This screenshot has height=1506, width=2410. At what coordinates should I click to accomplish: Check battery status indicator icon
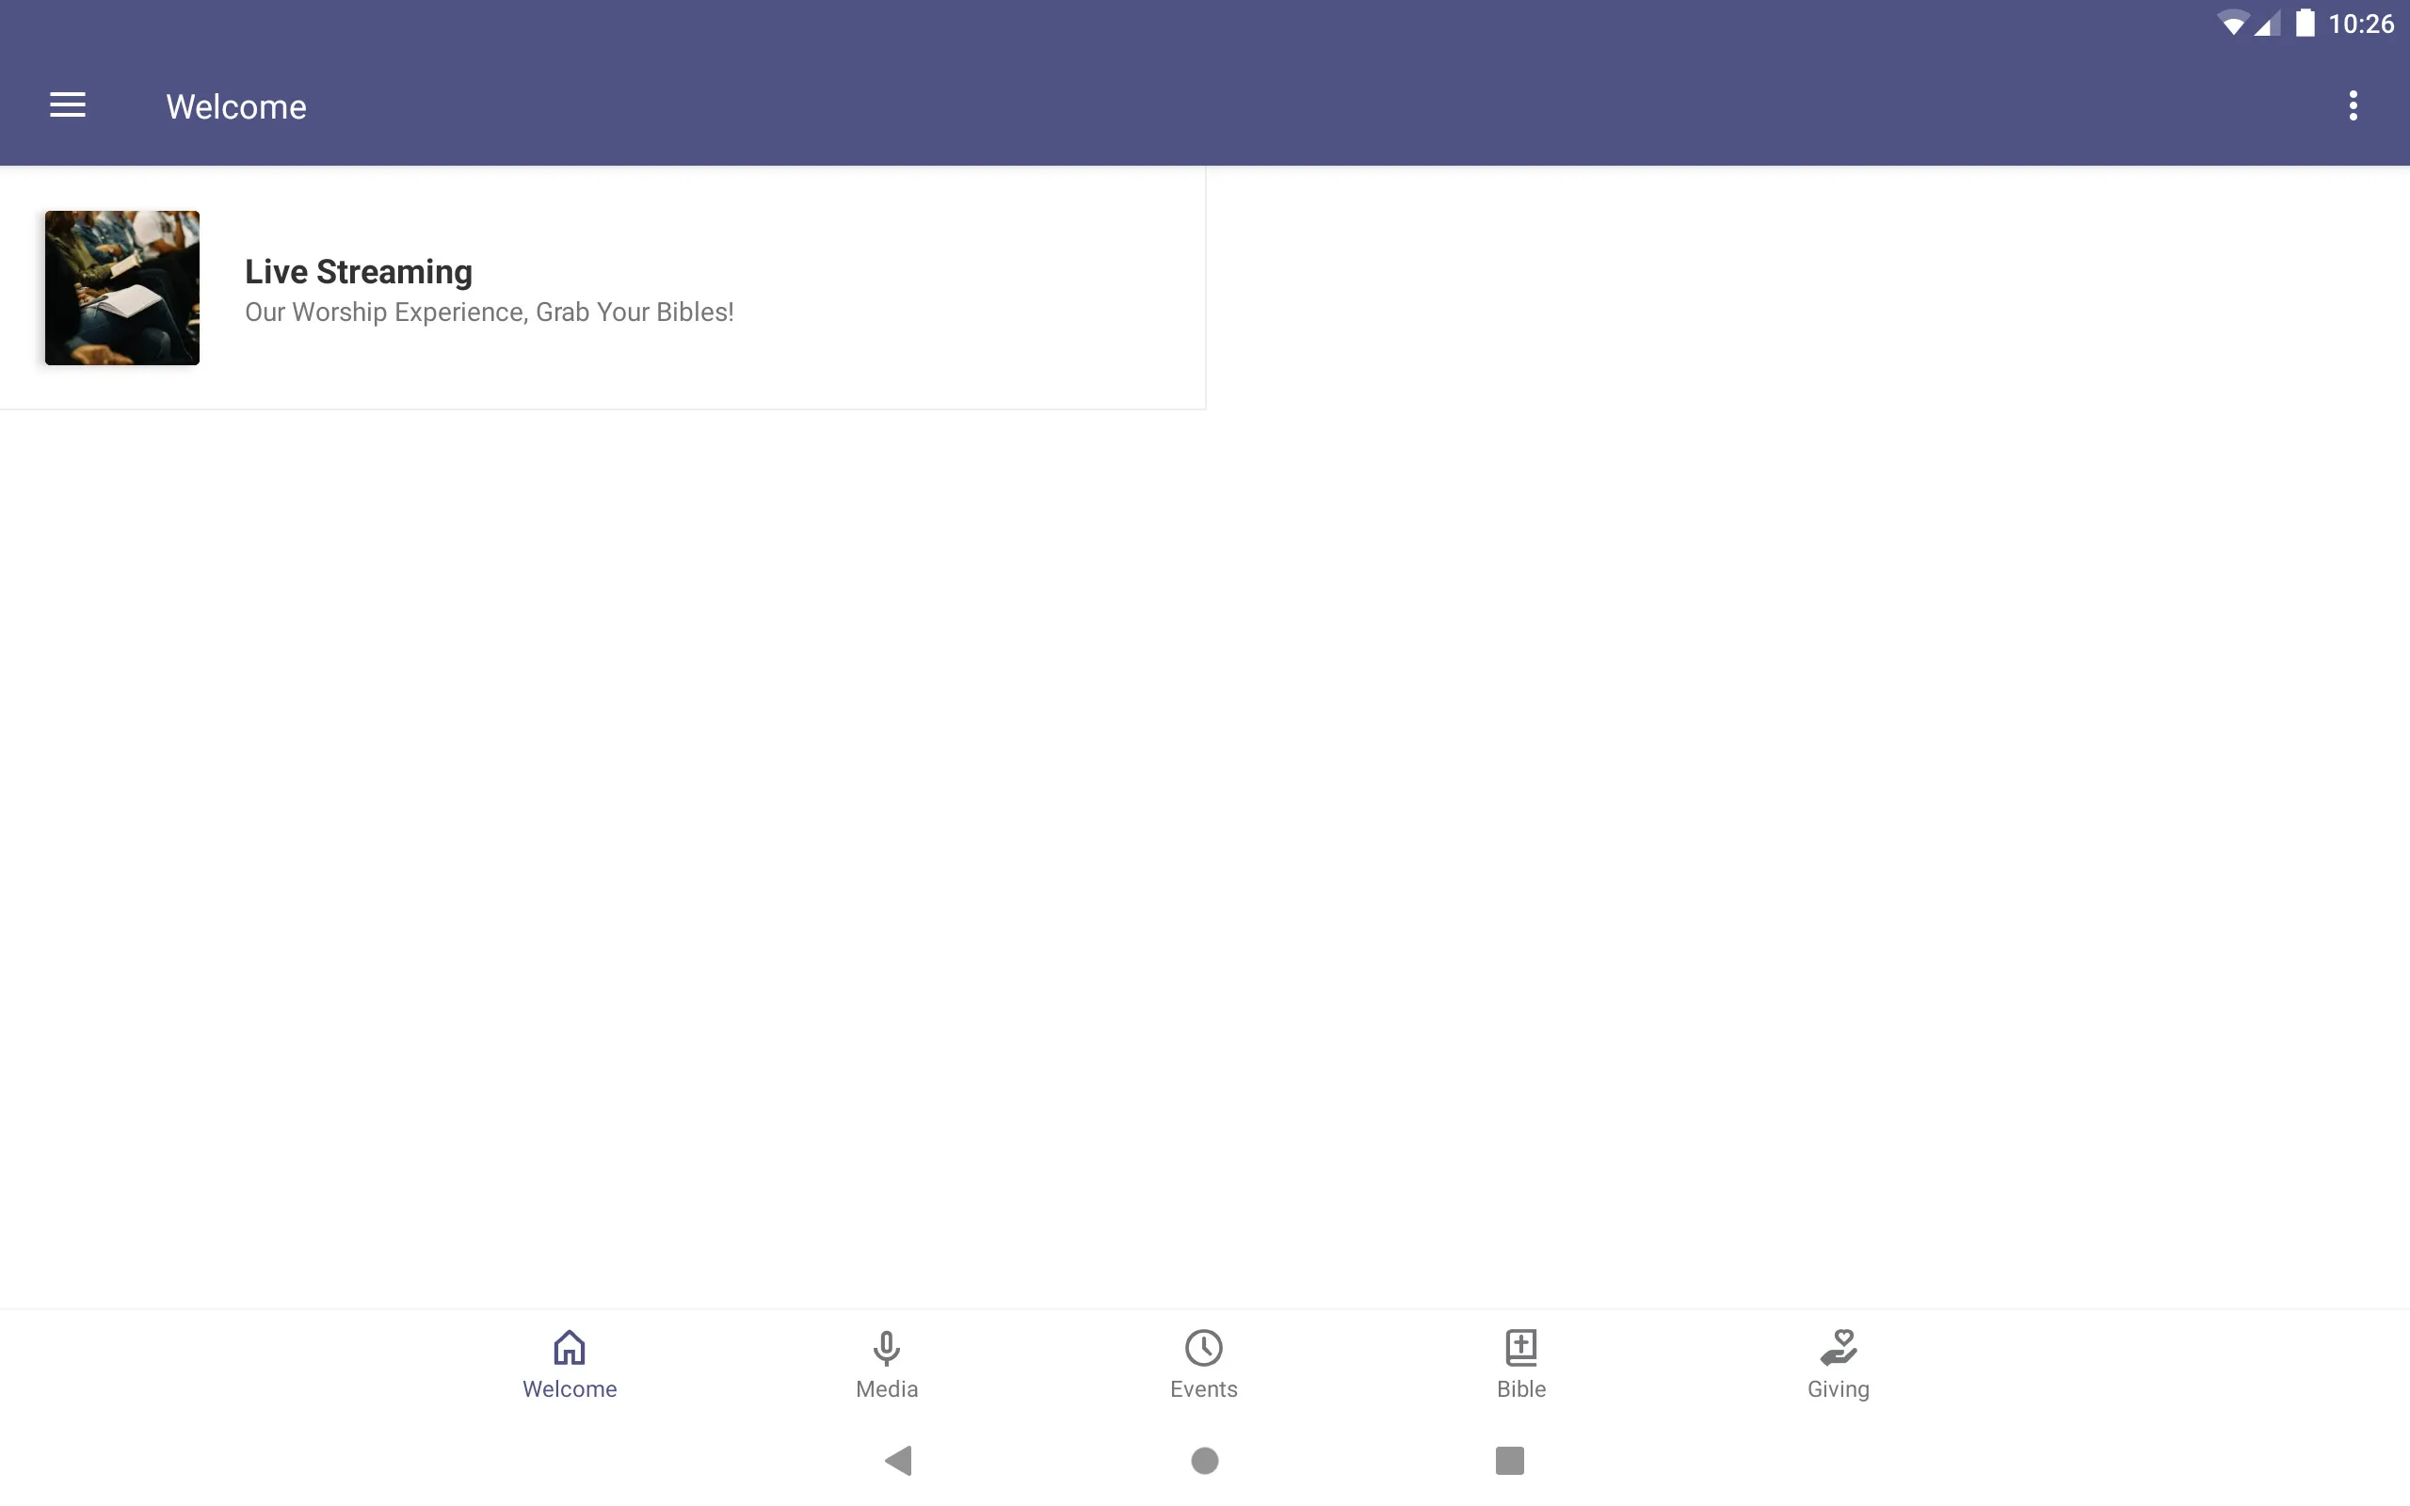point(2299,23)
